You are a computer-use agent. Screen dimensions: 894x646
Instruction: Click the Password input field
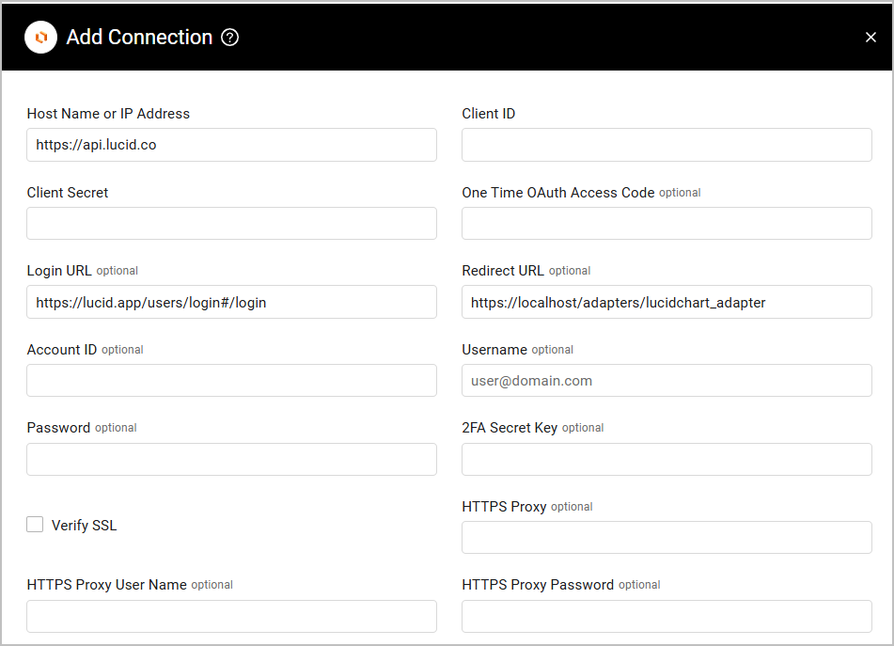[231, 460]
